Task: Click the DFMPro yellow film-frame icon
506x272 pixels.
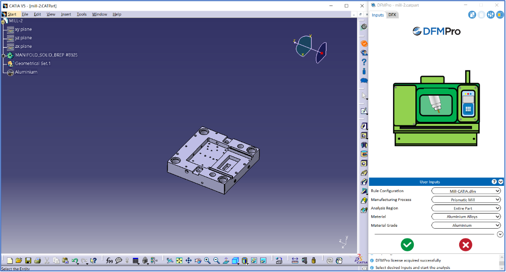Action: pyautogui.click(x=500, y=15)
